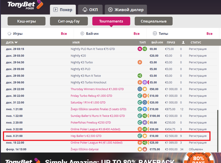Sort by БАЙ-ИН column header

[x=157, y=43]
